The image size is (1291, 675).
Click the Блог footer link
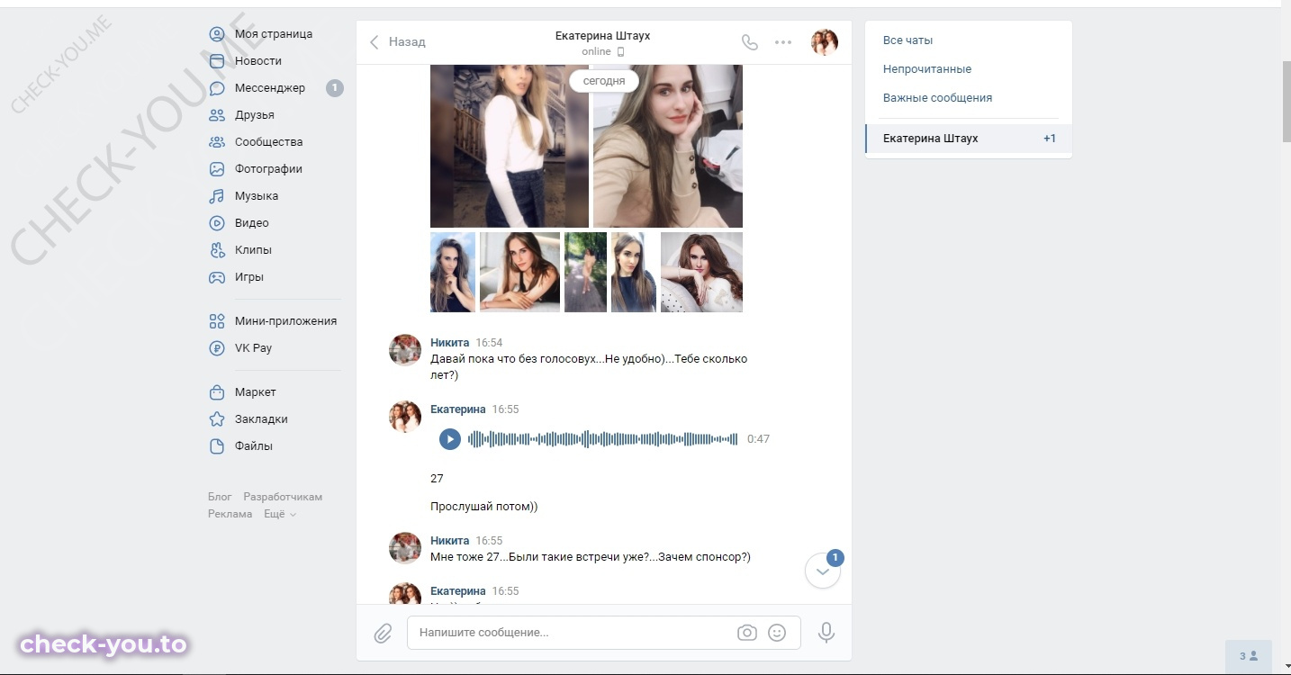coord(220,497)
